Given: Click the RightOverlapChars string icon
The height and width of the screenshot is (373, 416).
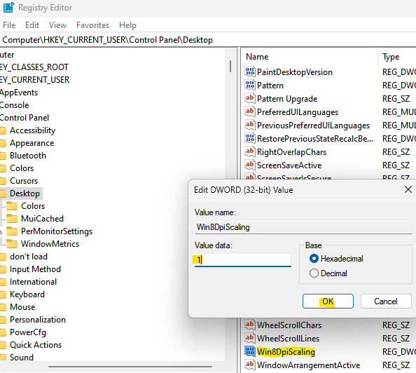Looking at the screenshot, I should (249, 151).
